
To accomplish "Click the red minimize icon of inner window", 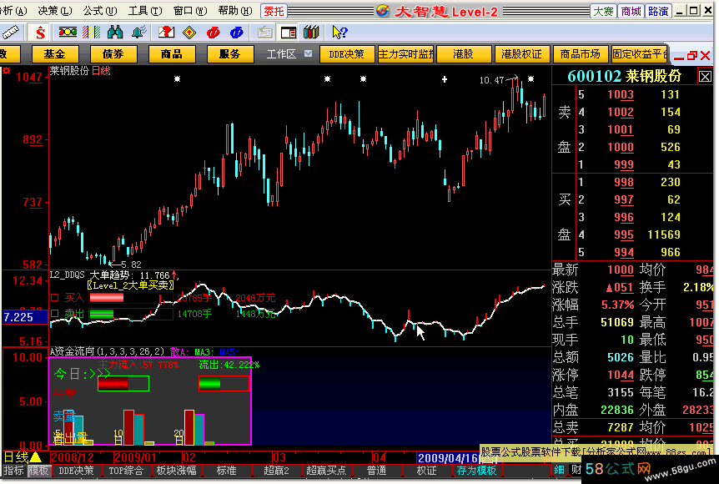I will 679,58.
